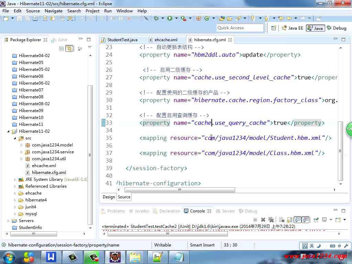Click the Windows Start button
This screenshot has height=264, width=352.
click(x=9, y=257)
